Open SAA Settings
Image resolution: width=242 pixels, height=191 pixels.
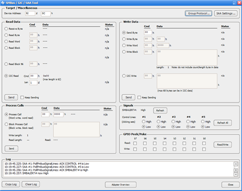(x=226, y=14)
